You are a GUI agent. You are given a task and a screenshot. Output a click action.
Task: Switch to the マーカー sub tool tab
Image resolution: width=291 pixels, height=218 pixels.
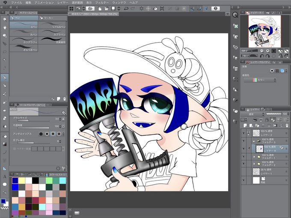tap(53, 18)
